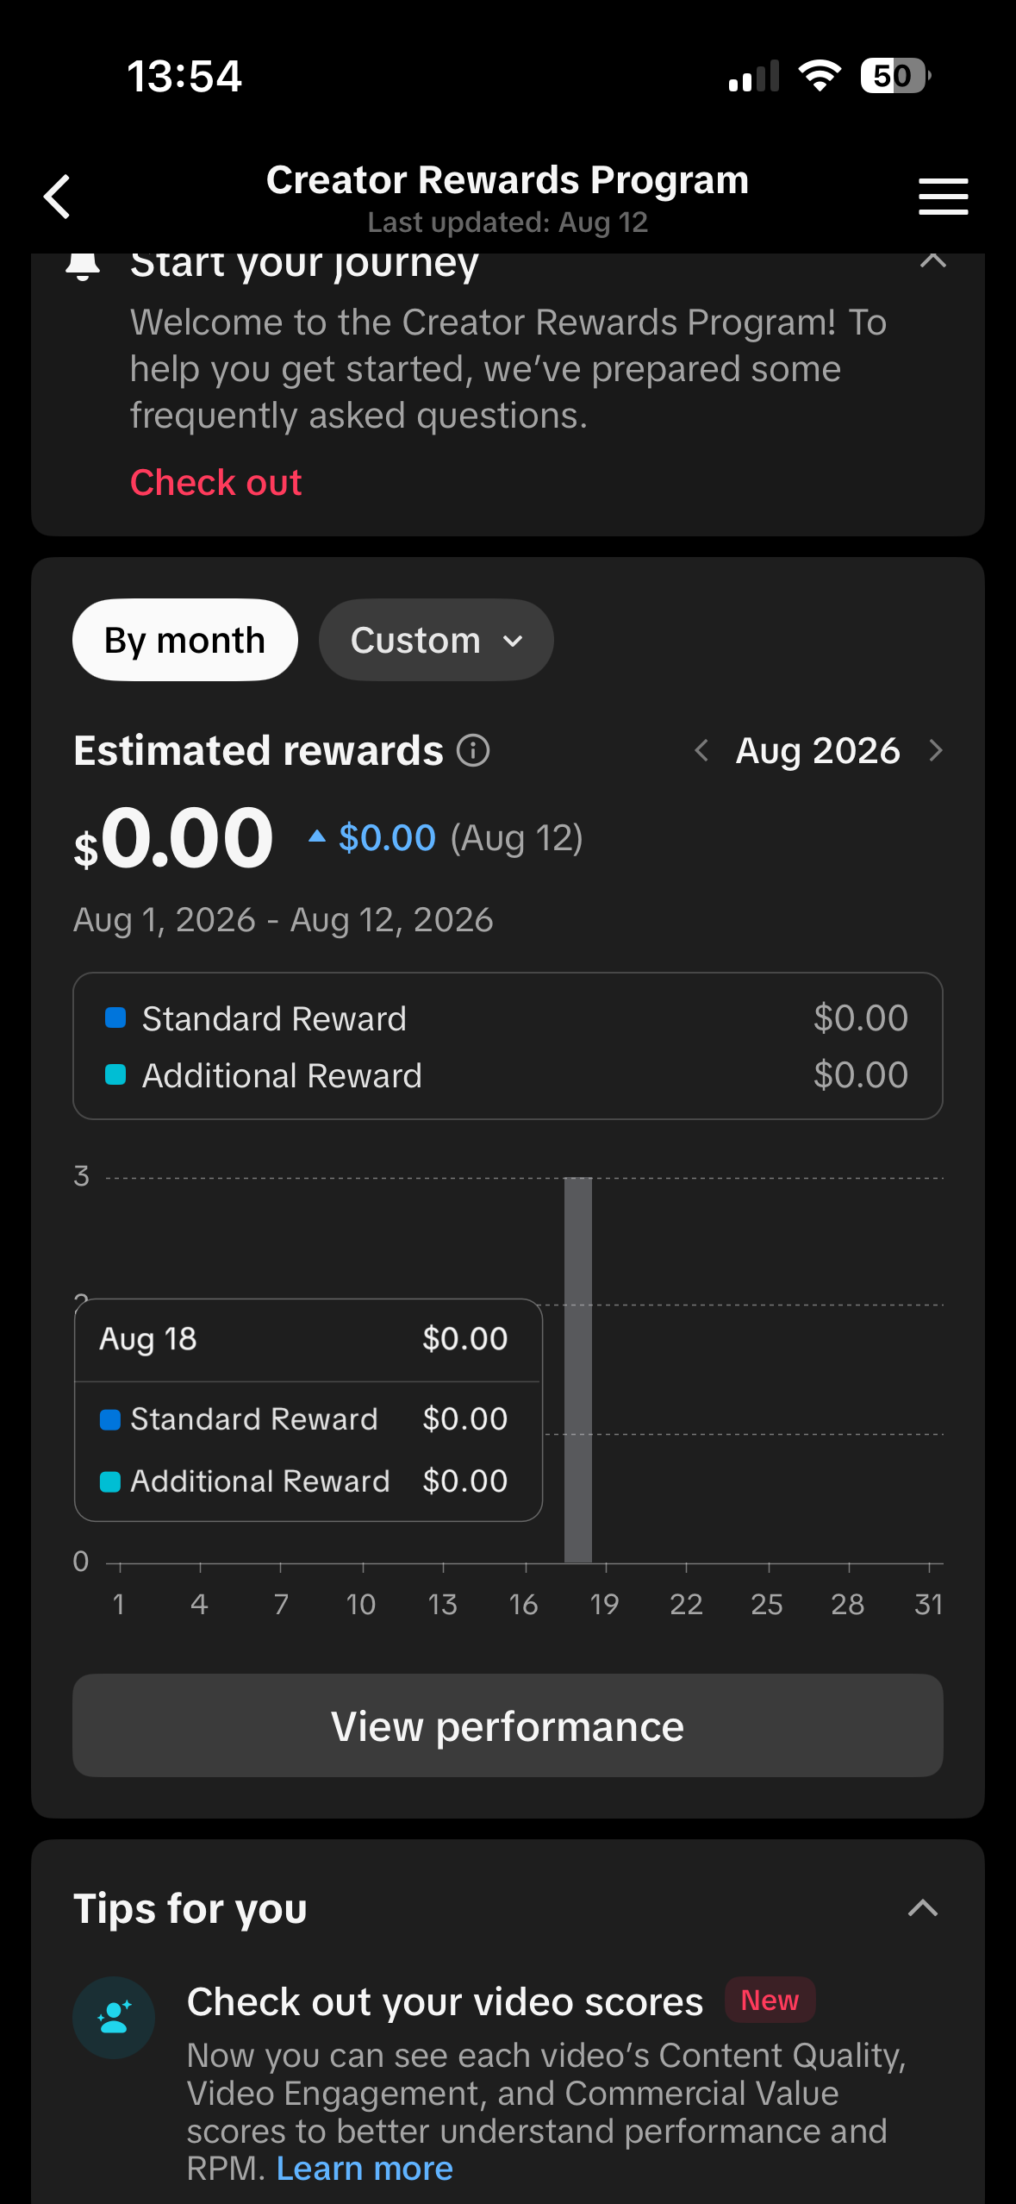Collapse the Tips for you section

tap(923, 1908)
